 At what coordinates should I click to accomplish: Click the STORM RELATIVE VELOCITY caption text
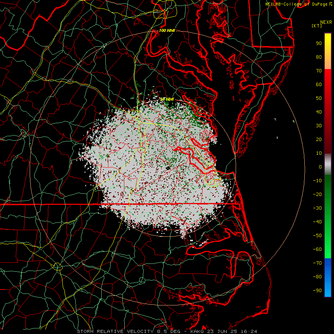(x=116, y=331)
